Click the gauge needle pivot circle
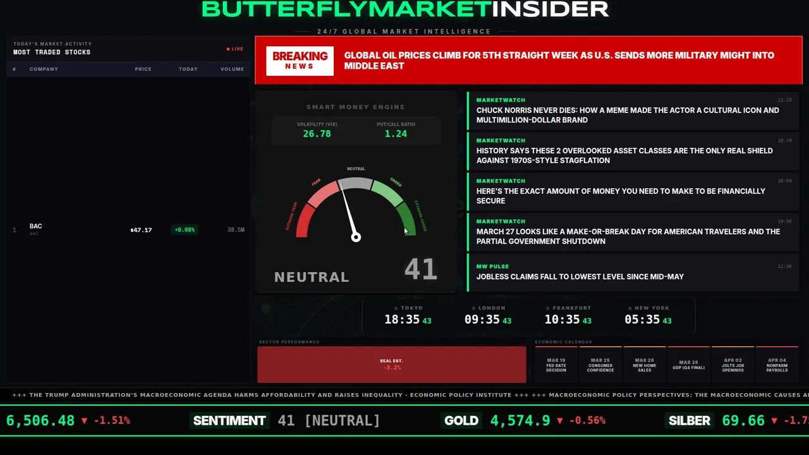Image resolution: width=809 pixels, height=455 pixels. tap(356, 237)
